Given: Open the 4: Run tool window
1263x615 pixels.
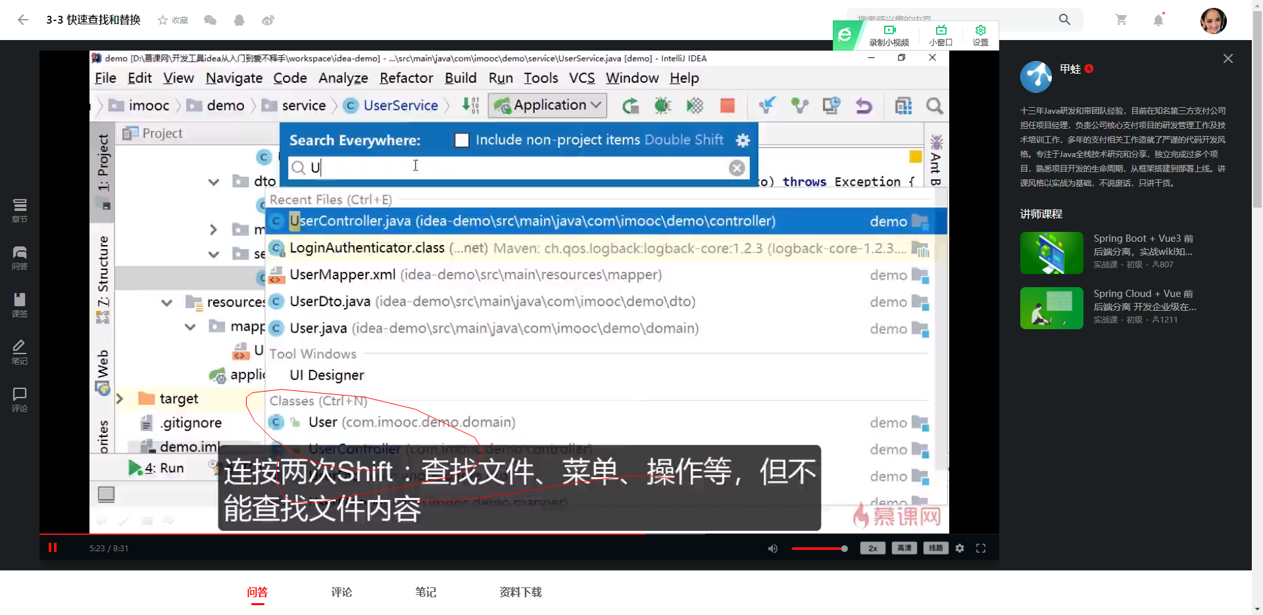Looking at the screenshot, I should pyautogui.click(x=157, y=468).
